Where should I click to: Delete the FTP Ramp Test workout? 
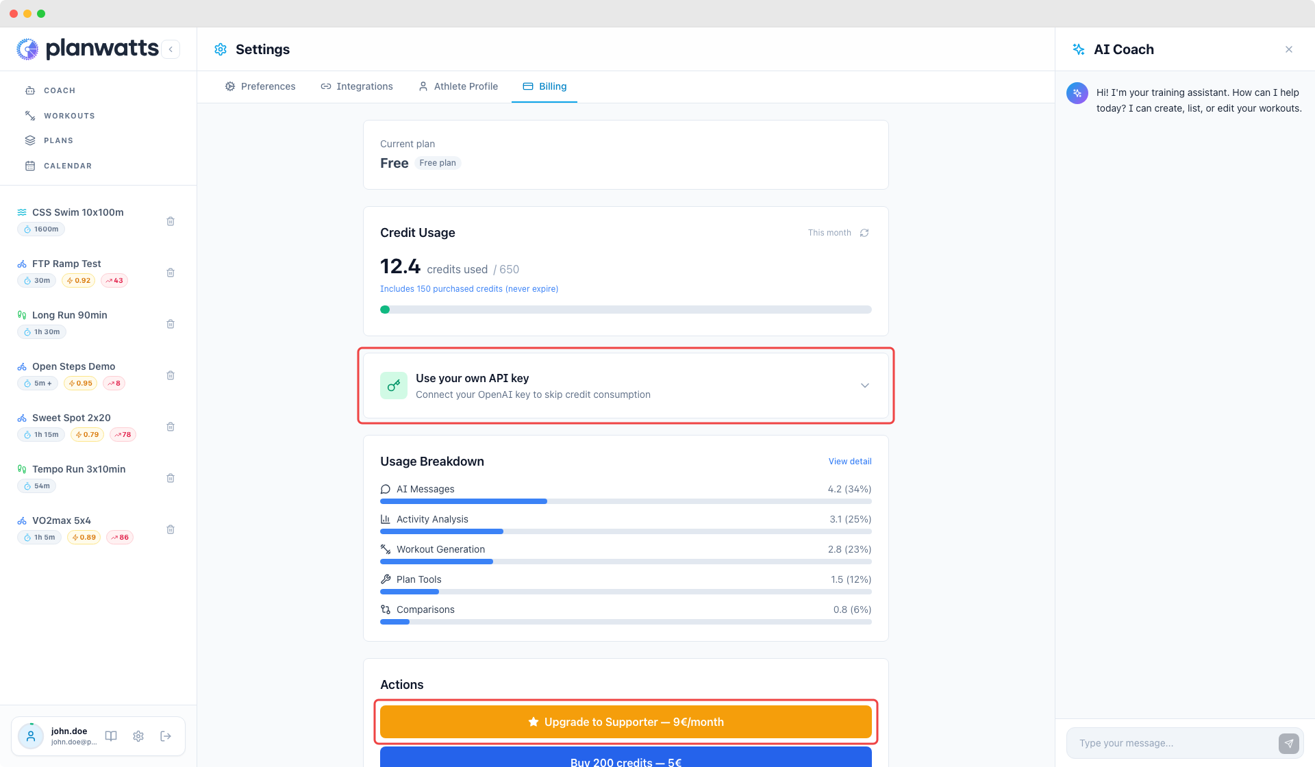171,273
